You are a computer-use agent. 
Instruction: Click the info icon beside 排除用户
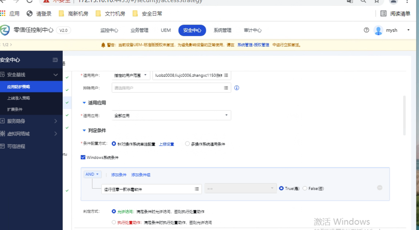point(237,88)
